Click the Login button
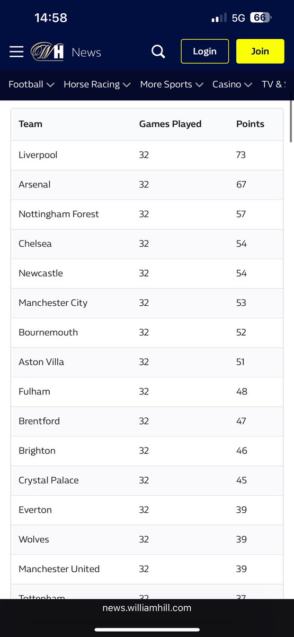The image size is (294, 637). click(204, 51)
